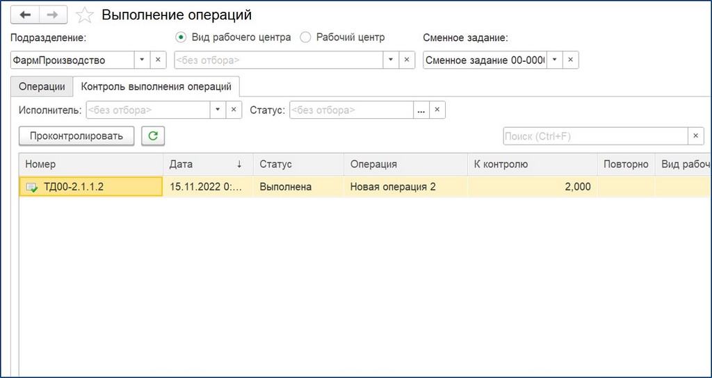Clear the search box with its X
Image resolution: width=712 pixels, height=378 pixels.
click(x=695, y=136)
